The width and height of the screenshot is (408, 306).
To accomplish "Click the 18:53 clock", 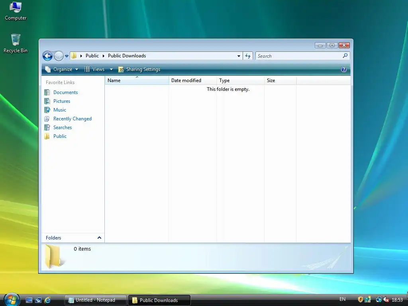I will (x=397, y=300).
